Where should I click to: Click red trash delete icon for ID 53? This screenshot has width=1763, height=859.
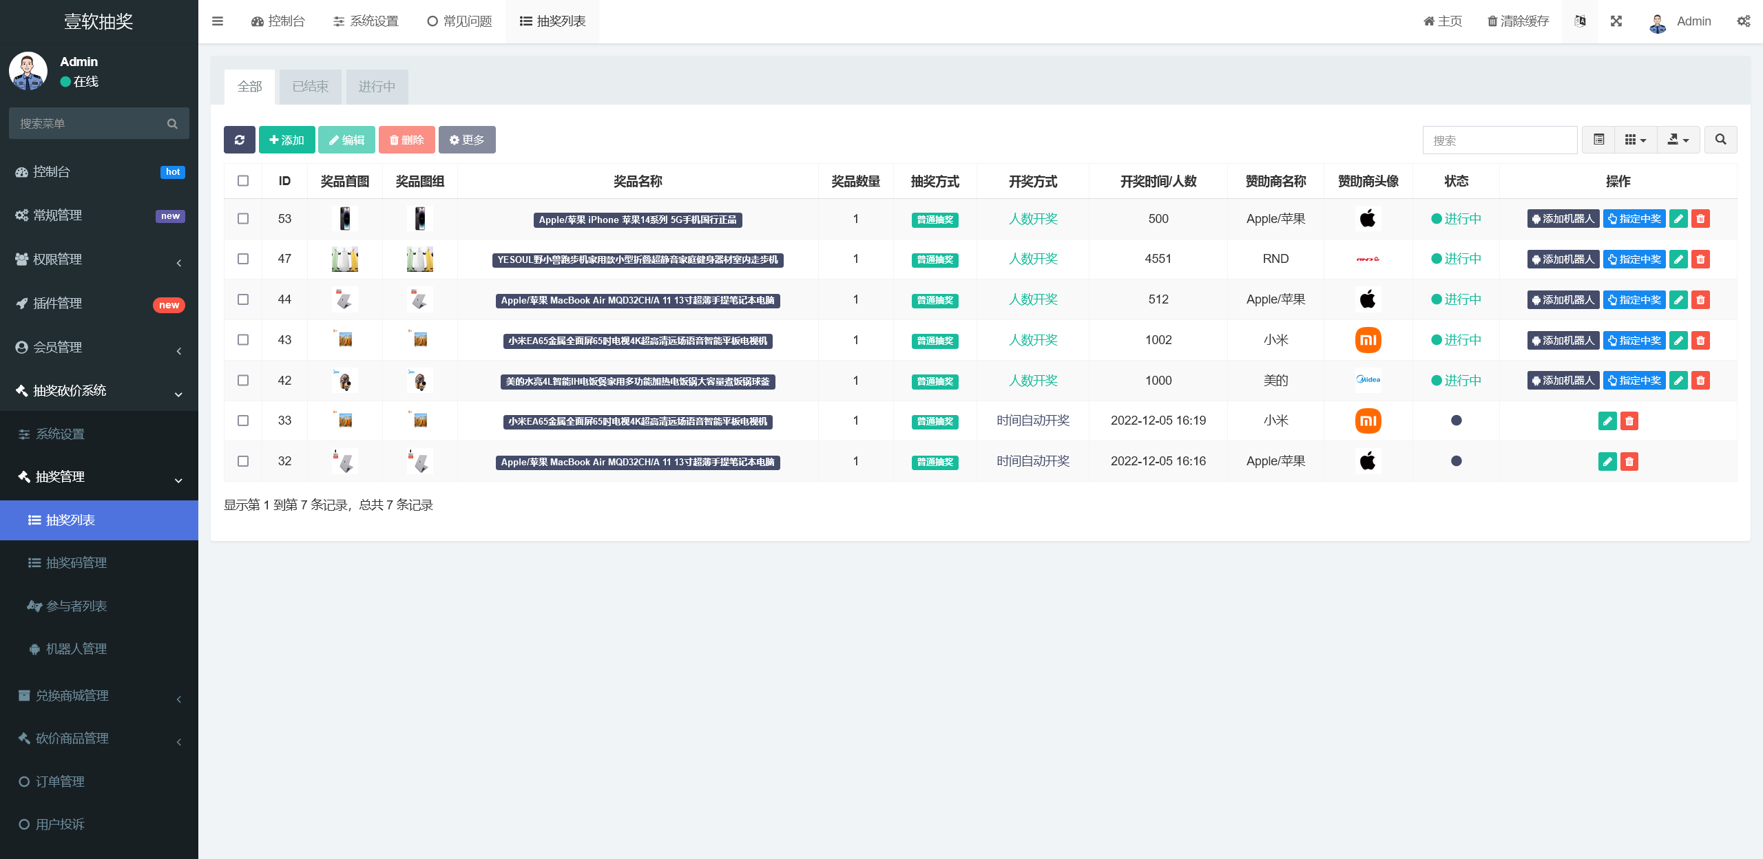(1700, 219)
